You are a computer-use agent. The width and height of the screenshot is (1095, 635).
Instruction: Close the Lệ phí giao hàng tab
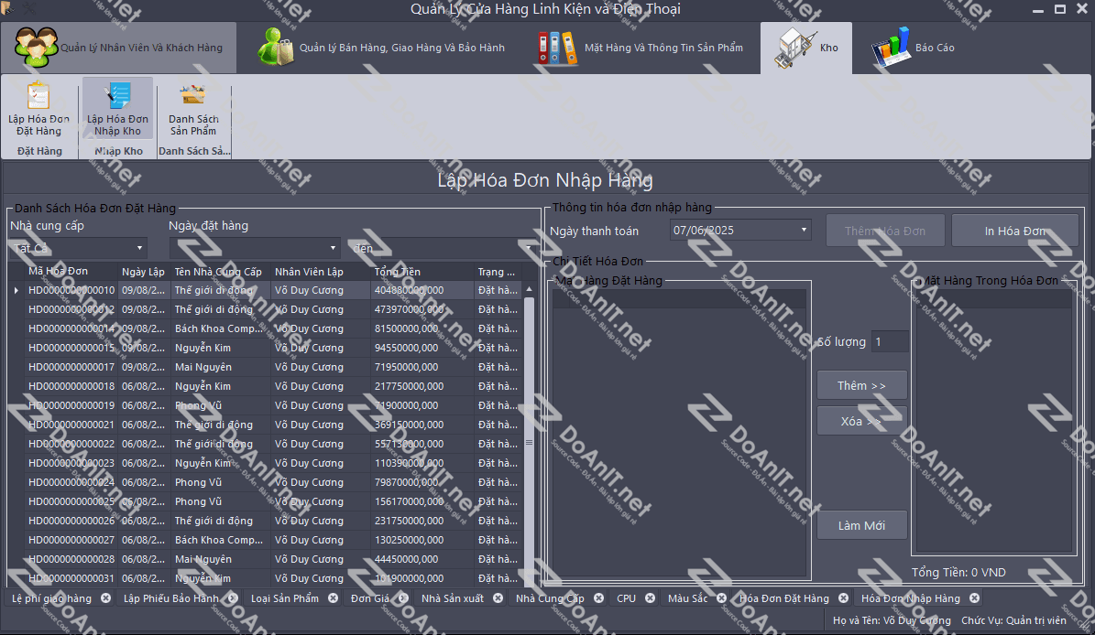tap(106, 598)
